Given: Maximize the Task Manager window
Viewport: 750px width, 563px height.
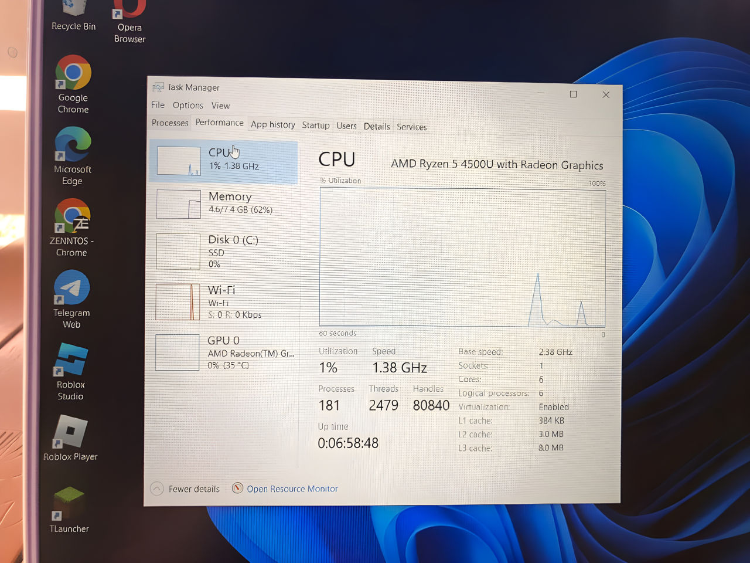Looking at the screenshot, I should coord(573,94).
